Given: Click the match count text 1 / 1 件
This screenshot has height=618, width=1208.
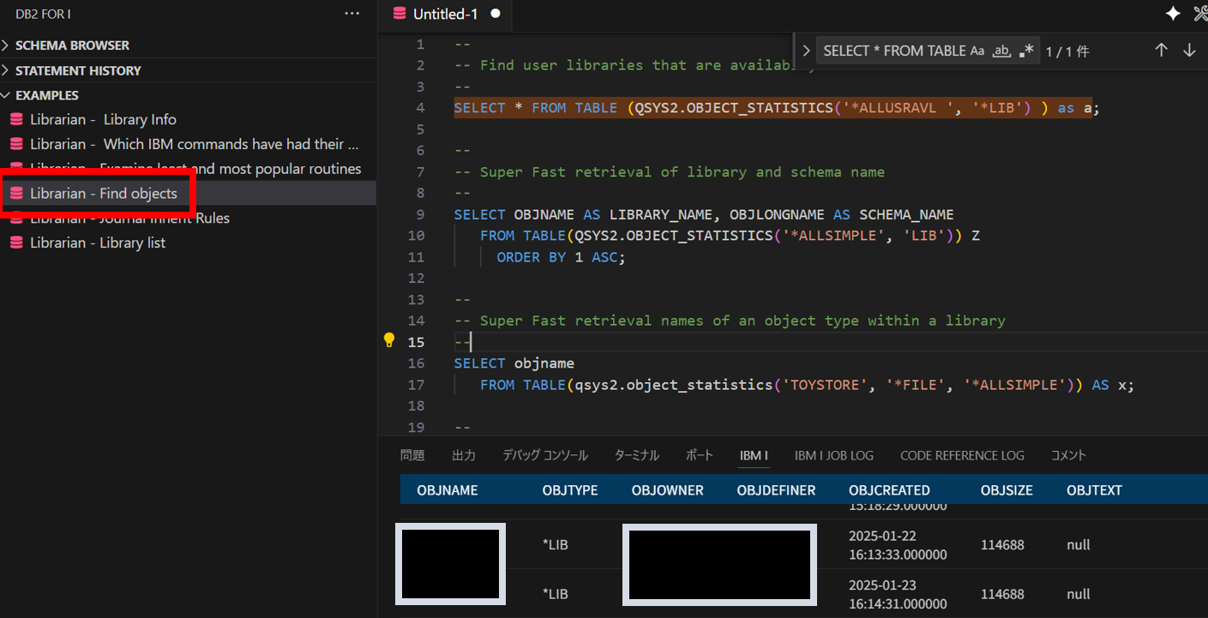Looking at the screenshot, I should click(1067, 51).
